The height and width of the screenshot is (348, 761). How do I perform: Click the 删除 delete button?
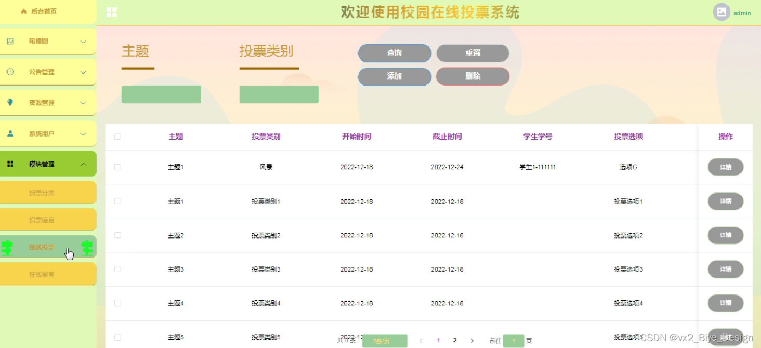pyautogui.click(x=473, y=76)
